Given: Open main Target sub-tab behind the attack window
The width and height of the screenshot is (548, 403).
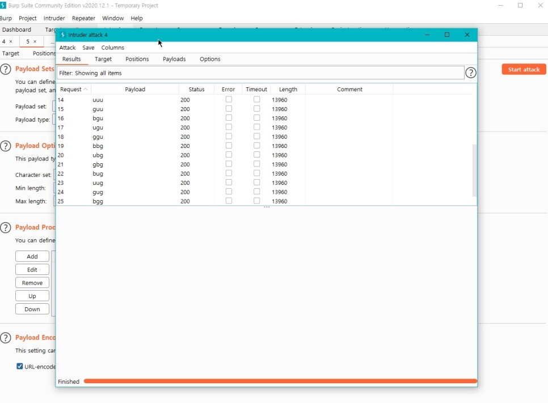Looking at the screenshot, I should [10, 53].
